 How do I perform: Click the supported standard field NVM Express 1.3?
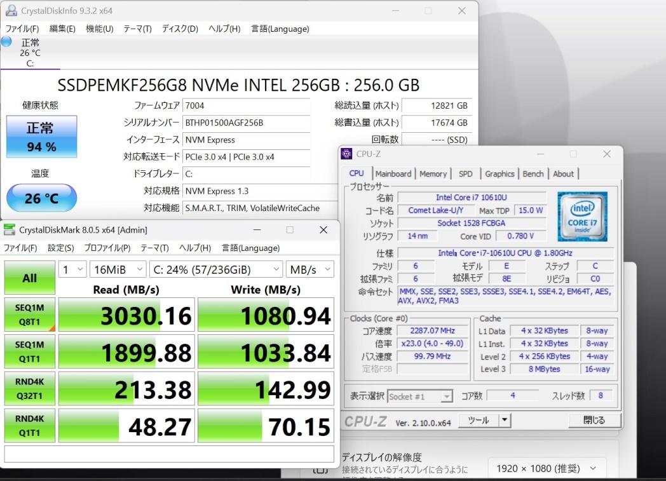(x=260, y=191)
